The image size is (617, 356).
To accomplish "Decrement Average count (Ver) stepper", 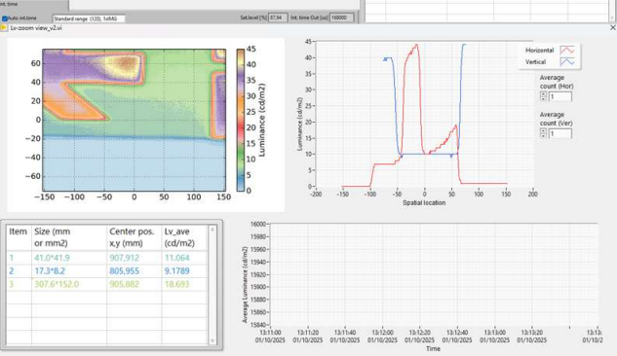I will pos(544,136).
